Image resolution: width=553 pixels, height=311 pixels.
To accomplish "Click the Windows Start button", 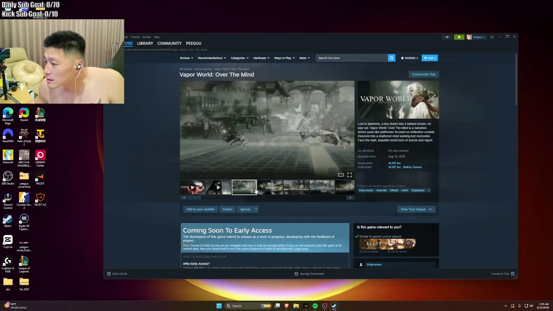I will click(x=219, y=306).
